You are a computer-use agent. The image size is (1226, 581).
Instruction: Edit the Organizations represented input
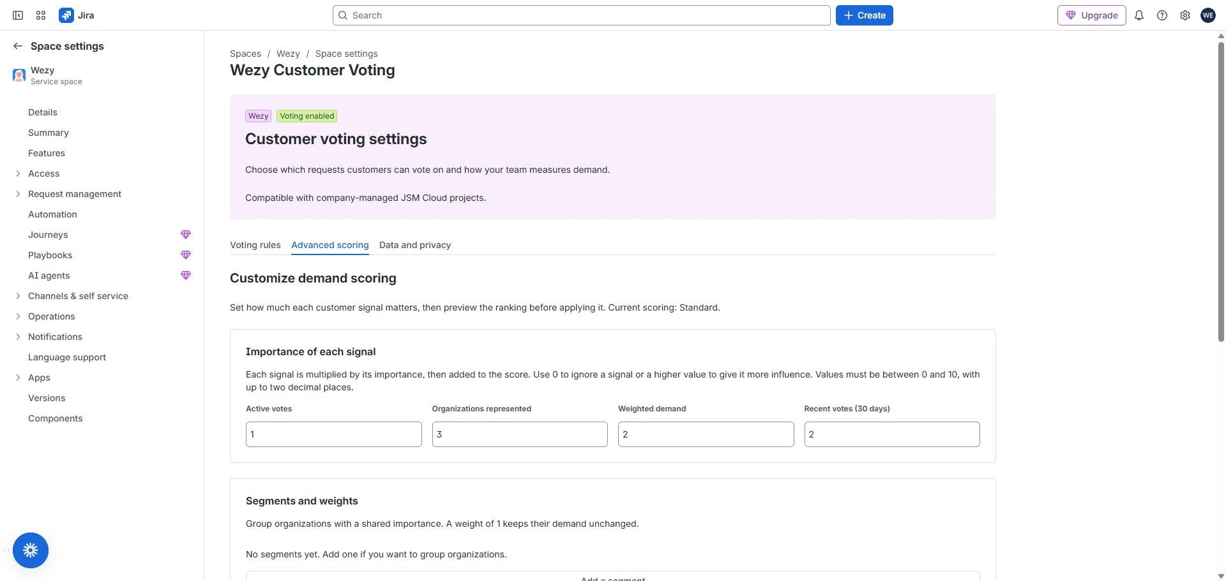[x=520, y=434]
